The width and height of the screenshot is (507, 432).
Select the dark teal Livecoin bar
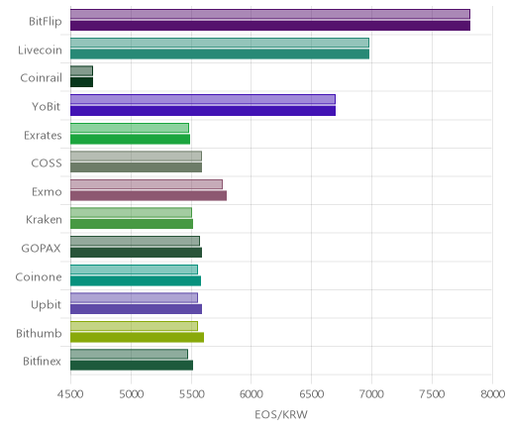220,54
